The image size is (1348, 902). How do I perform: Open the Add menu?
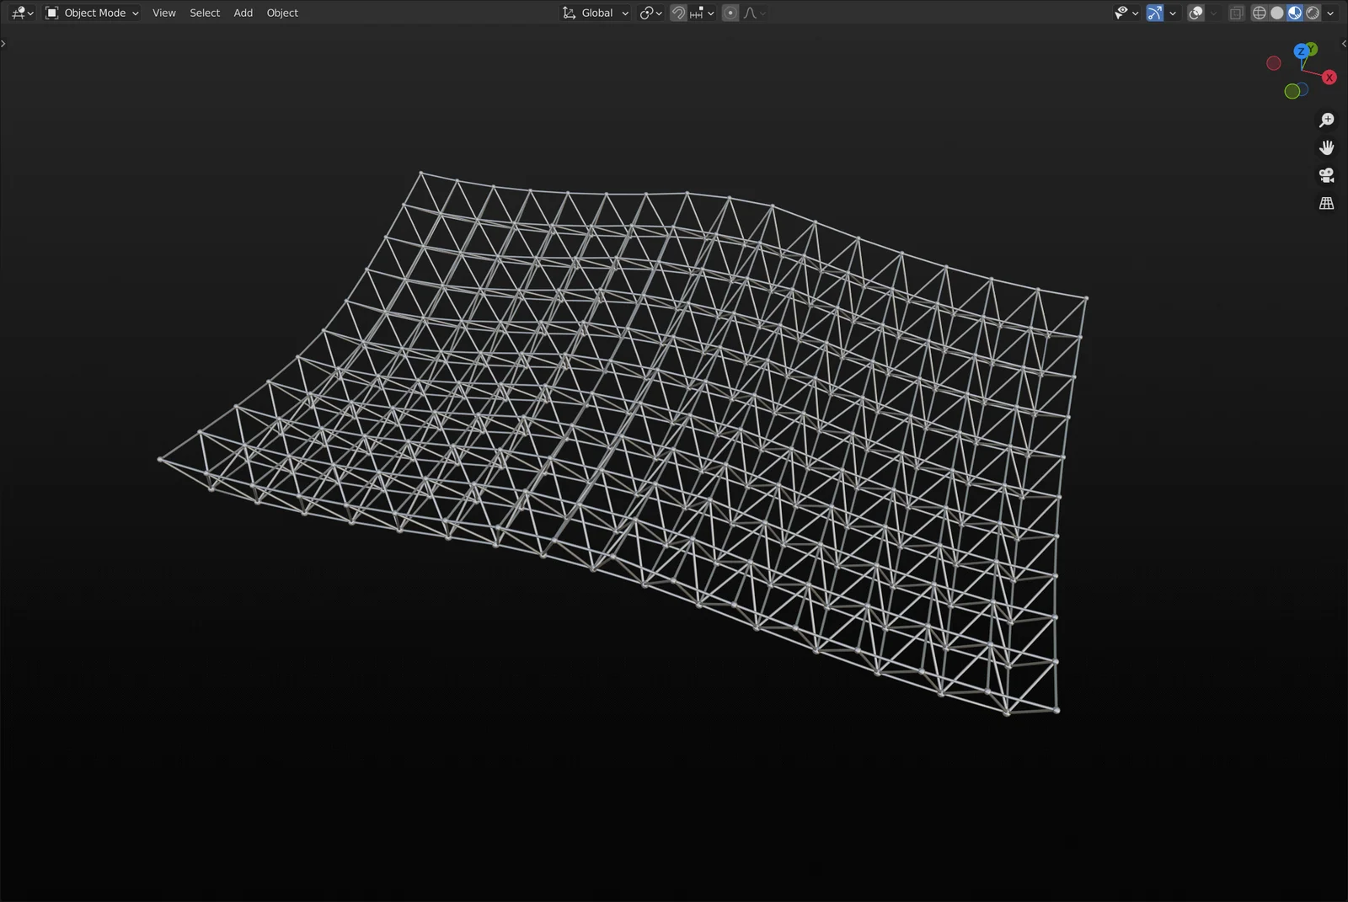click(x=243, y=13)
